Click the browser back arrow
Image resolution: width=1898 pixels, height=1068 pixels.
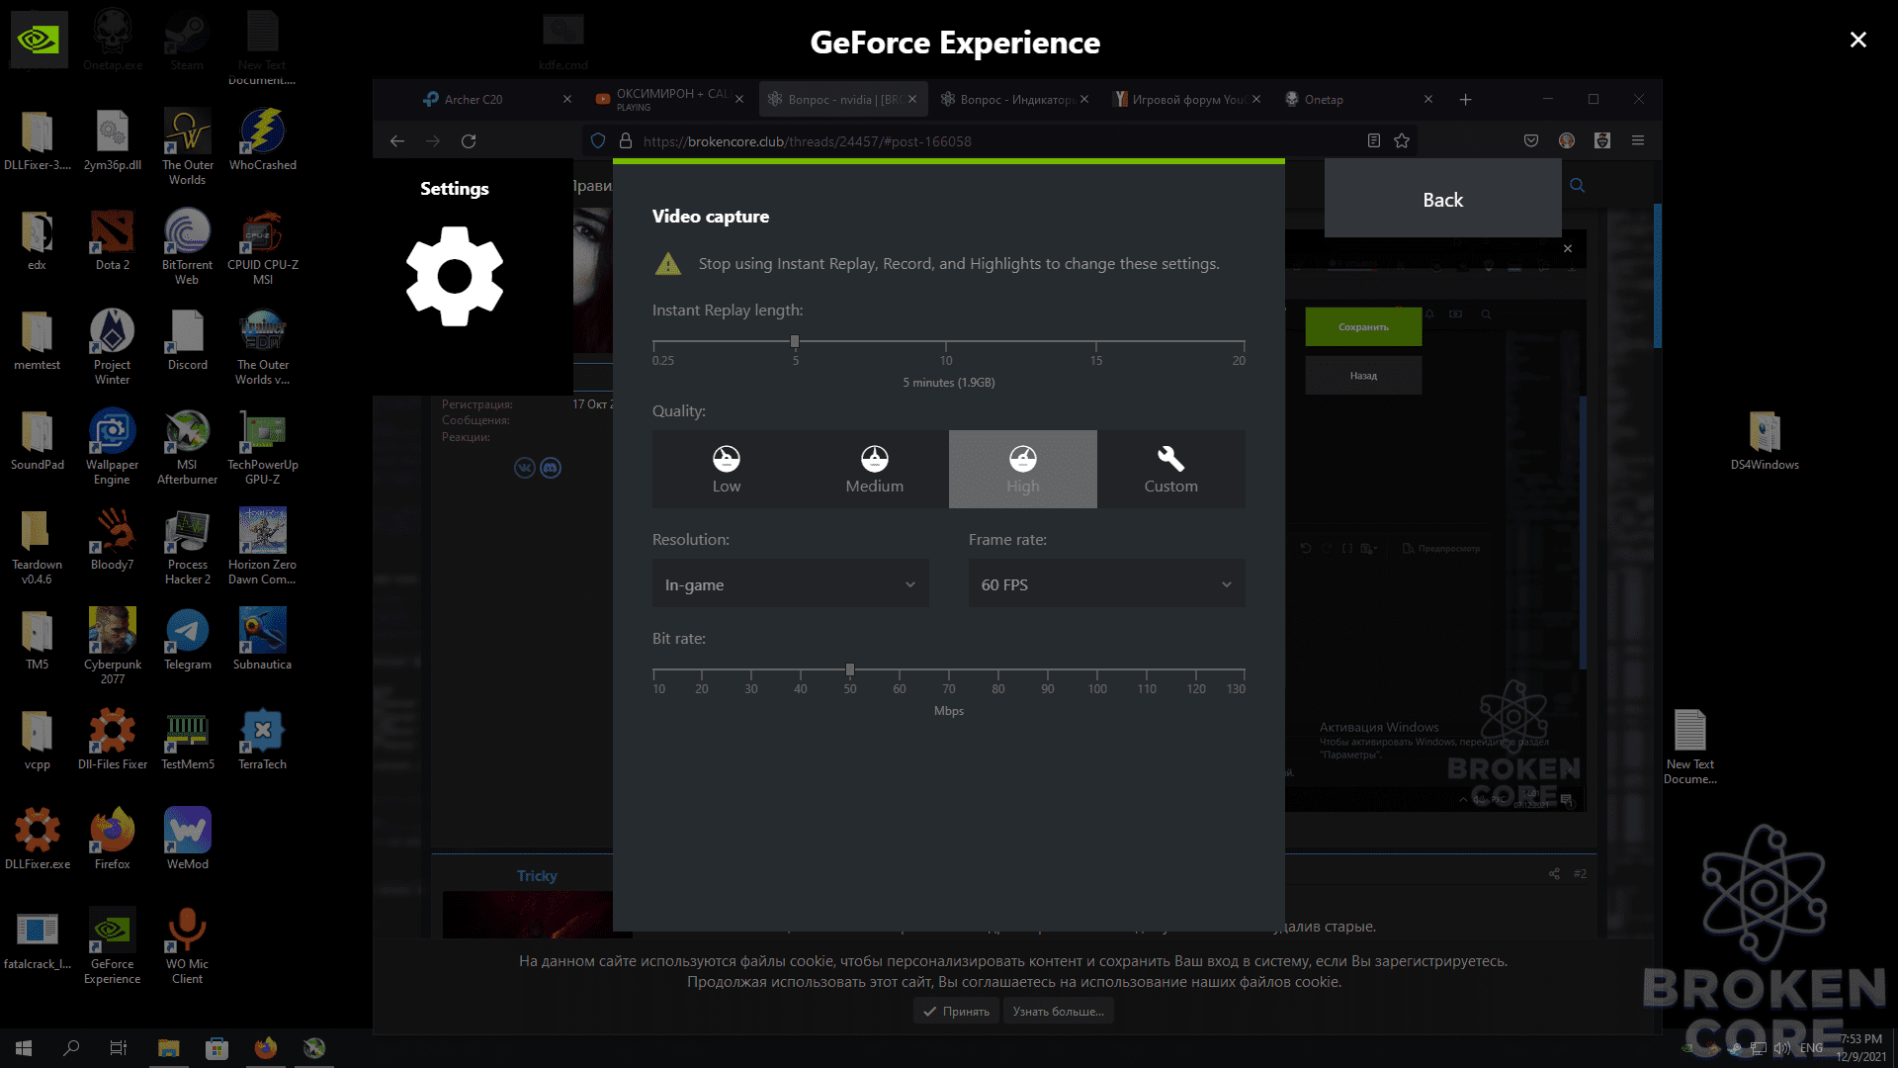397,141
